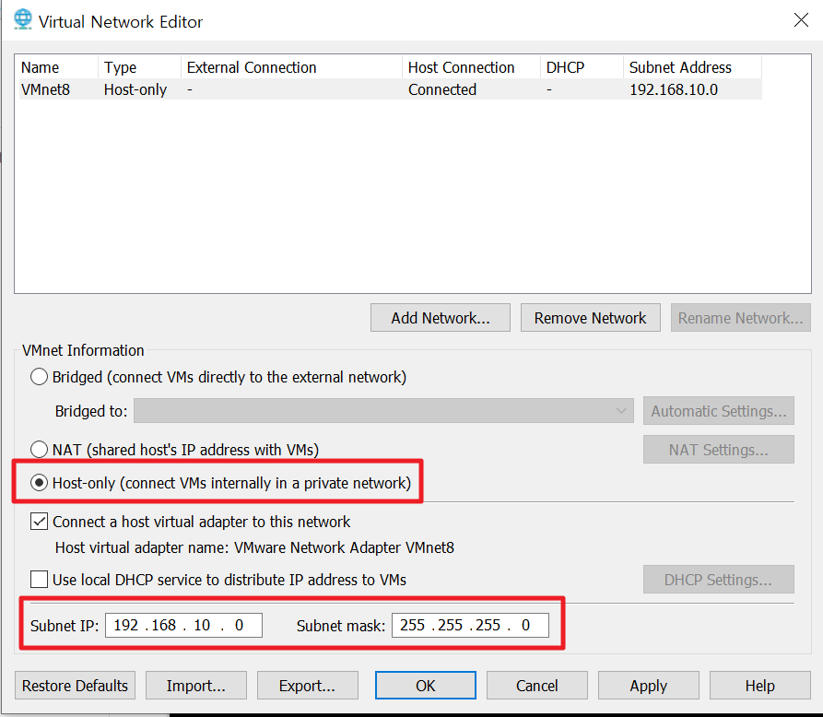Open the Bridged to dropdown
This screenshot has width=823, height=717.
pos(383,411)
